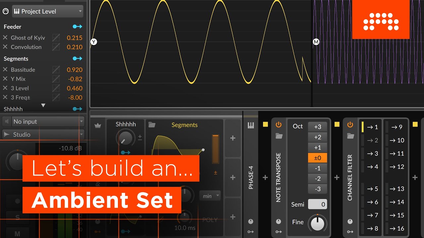
Task: Toggle channel 16 in Channel Filter
Action: click(x=395, y=228)
